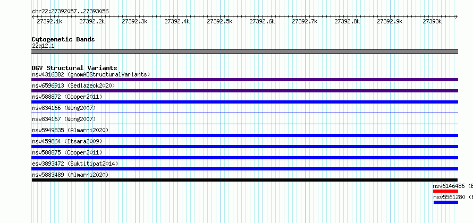Screen dimensions: 473x223
Task: Click the DGV Structural Variants track title
Action: 74,68
